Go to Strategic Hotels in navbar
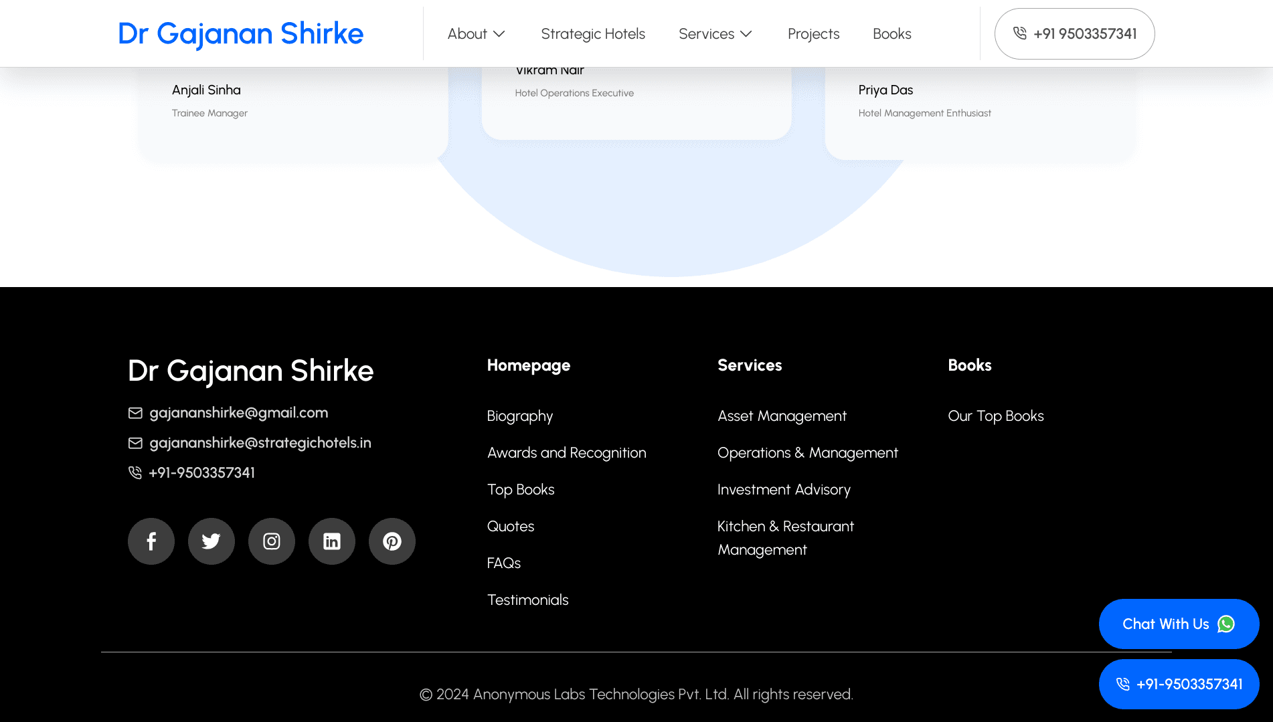Viewport: 1273px width, 722px height. coord(593,34)
